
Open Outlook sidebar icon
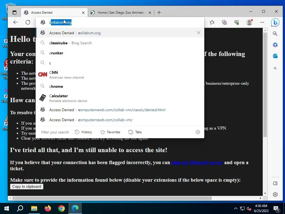[275, 56]
